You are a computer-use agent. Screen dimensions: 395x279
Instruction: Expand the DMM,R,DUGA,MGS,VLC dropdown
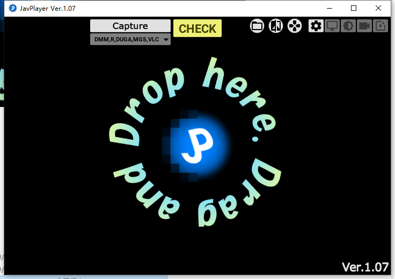(130, 39)
